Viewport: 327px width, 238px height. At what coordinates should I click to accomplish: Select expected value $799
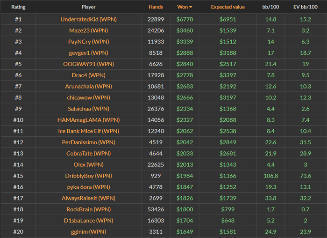click(228, 209)
